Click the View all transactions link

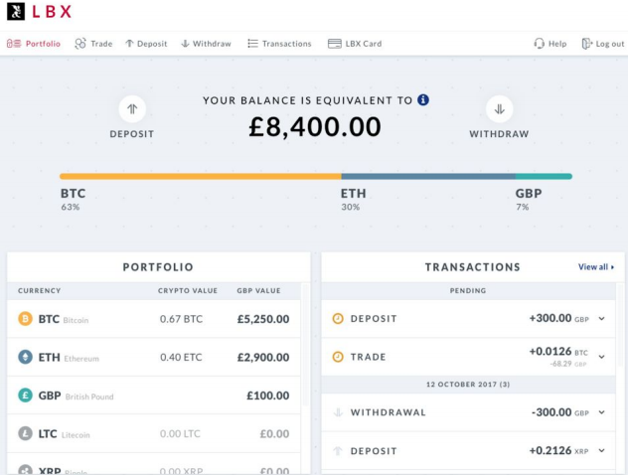click(596, 266)
